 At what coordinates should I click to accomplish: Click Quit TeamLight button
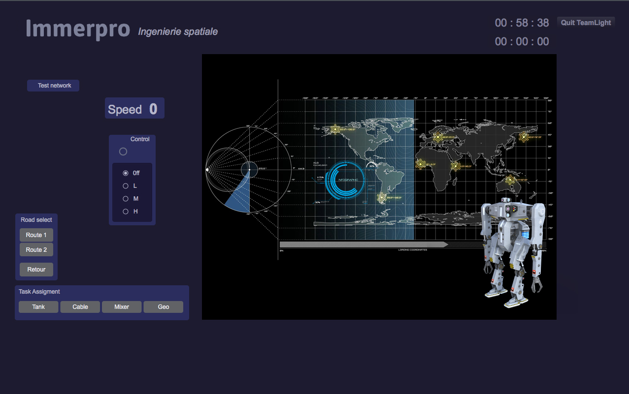[x=586, y=23]
